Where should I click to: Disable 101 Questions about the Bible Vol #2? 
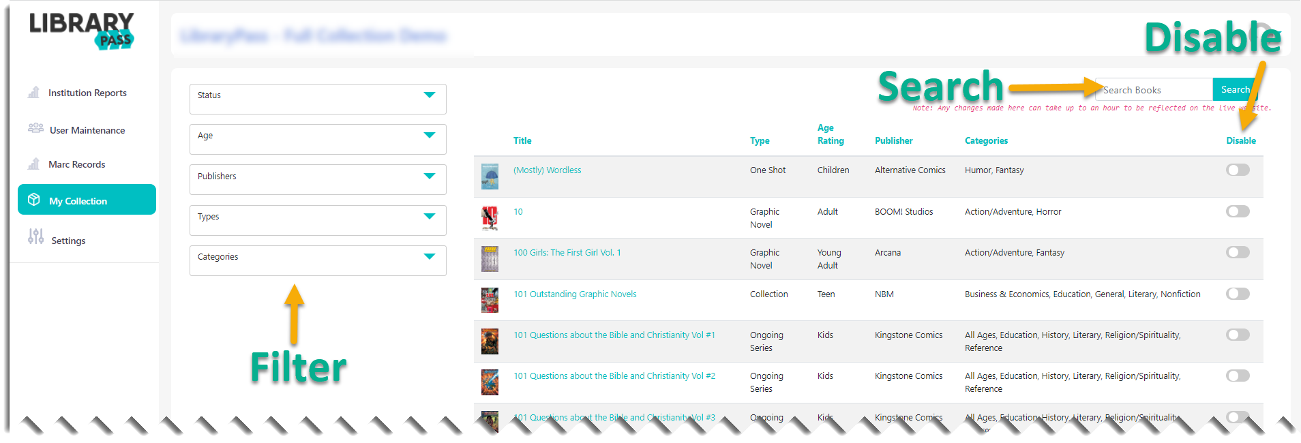point(1238,376)
